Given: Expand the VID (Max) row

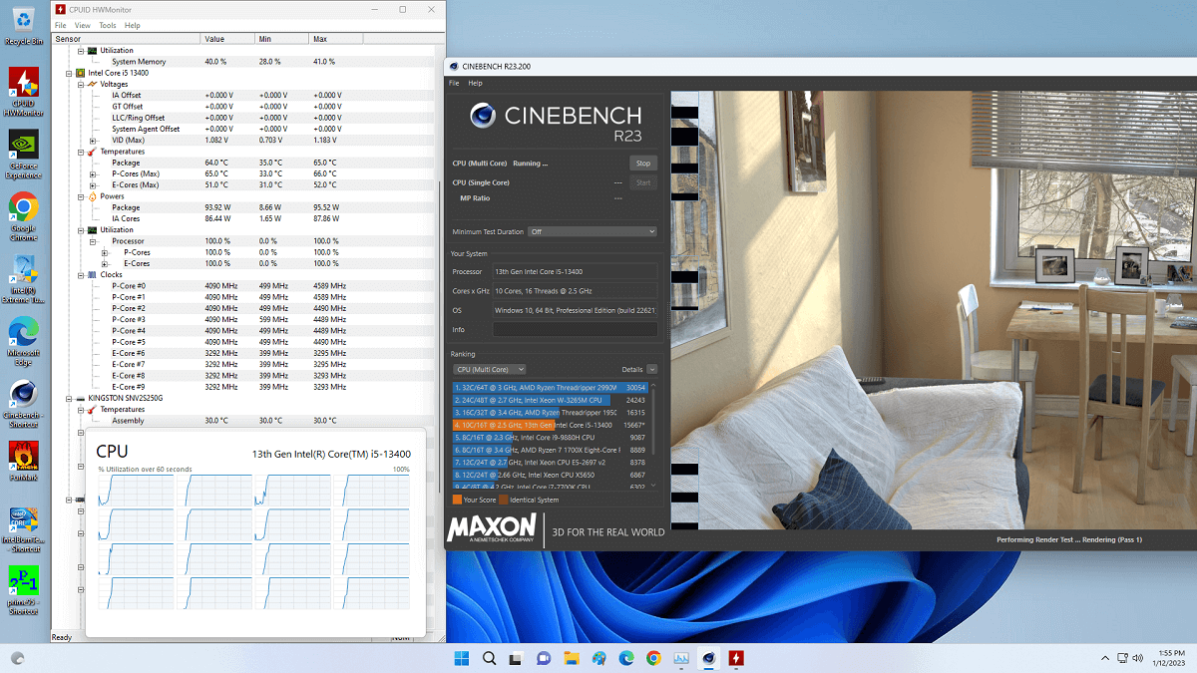Looking at the screenshot, I should pyautogui.click(x=93, y=140).
